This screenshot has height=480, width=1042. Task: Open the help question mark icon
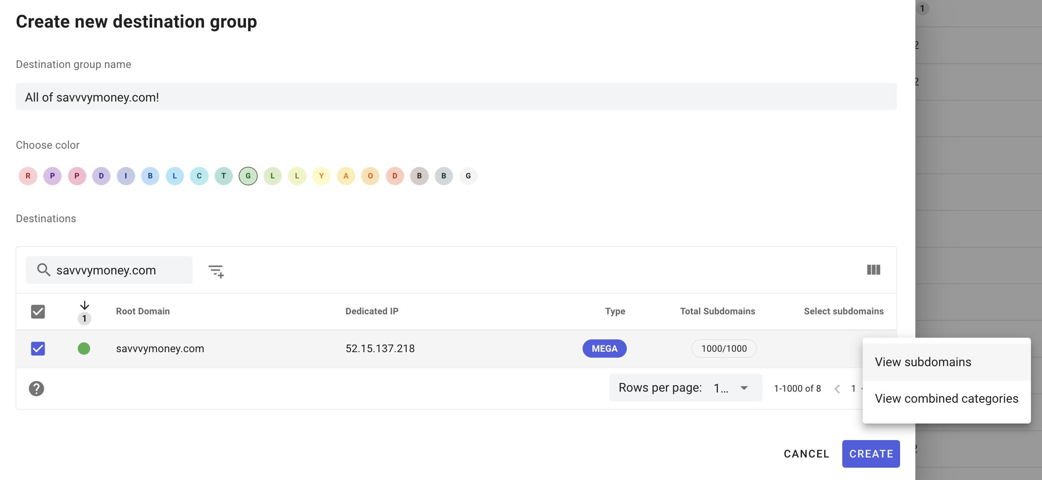click(37, 389)
